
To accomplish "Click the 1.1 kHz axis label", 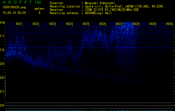I will 2,36.
